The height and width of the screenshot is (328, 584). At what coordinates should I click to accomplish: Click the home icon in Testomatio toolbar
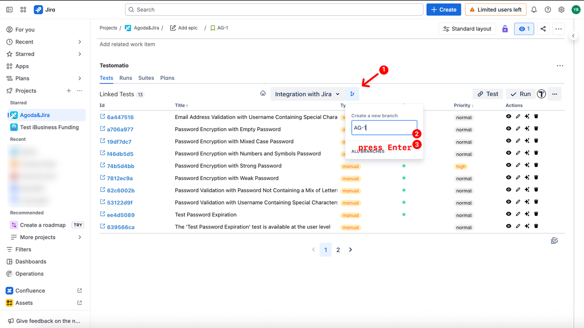263,93
